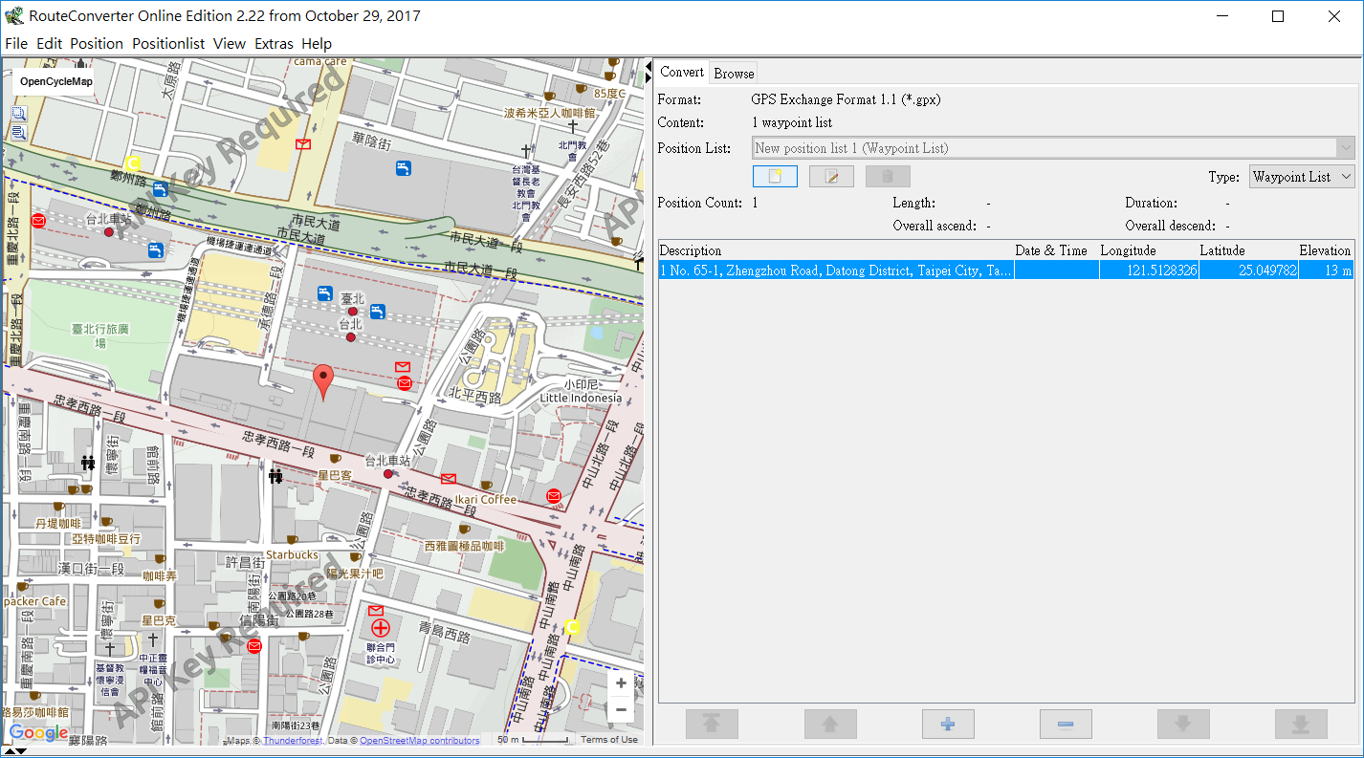
Task: Click the zoom-to-selection magnifier icon on map
Action: point(18,114)
